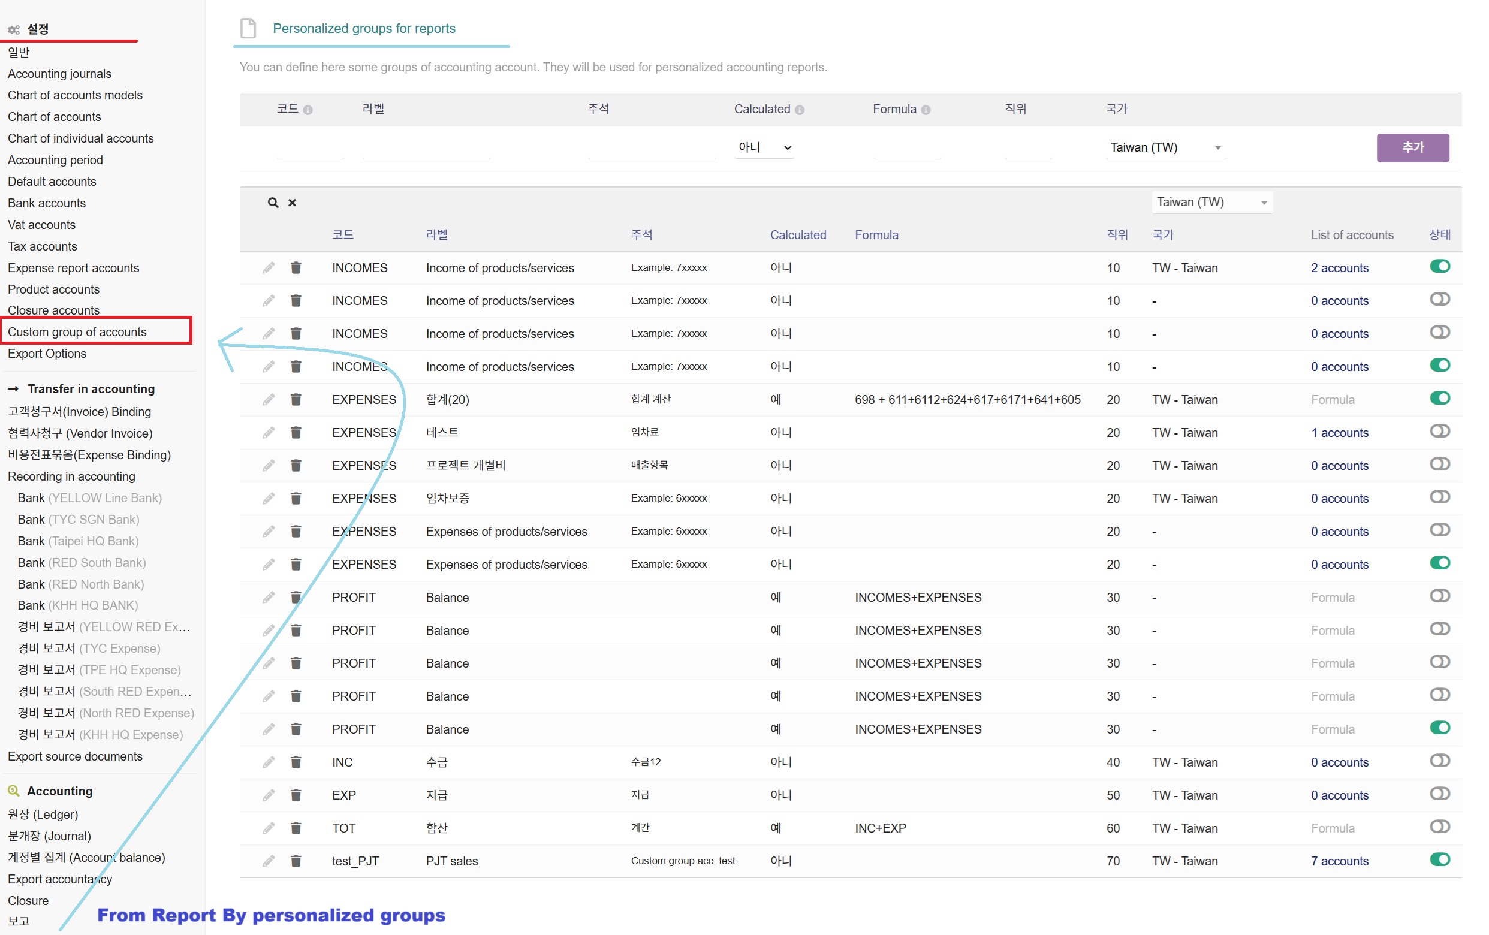
Task: Select Export Options in the sidebar menu
Action: 47,354
